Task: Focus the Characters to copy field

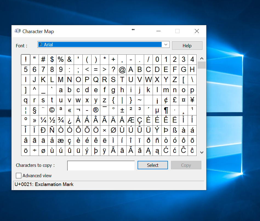Action: click(x=101, y=165)
